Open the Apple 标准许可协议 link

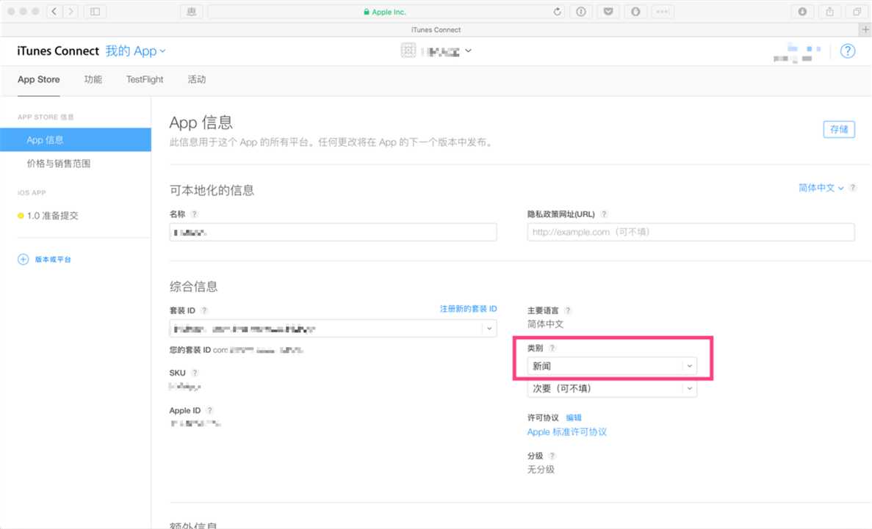[566, 431]
